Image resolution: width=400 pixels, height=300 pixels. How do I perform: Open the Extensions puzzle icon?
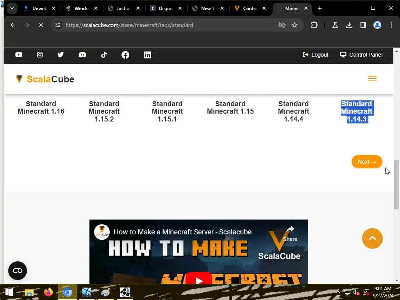(x=314, y=25)
